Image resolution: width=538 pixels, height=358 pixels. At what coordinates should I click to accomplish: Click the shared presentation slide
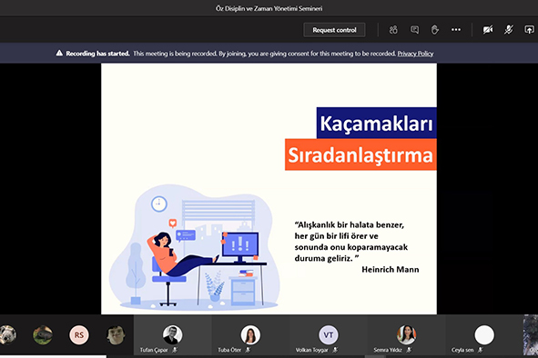269,188
